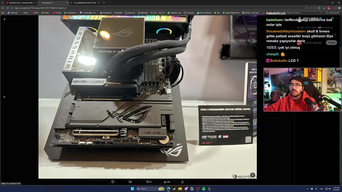Open the 3D bookmarks folder

tap(162, 13)
